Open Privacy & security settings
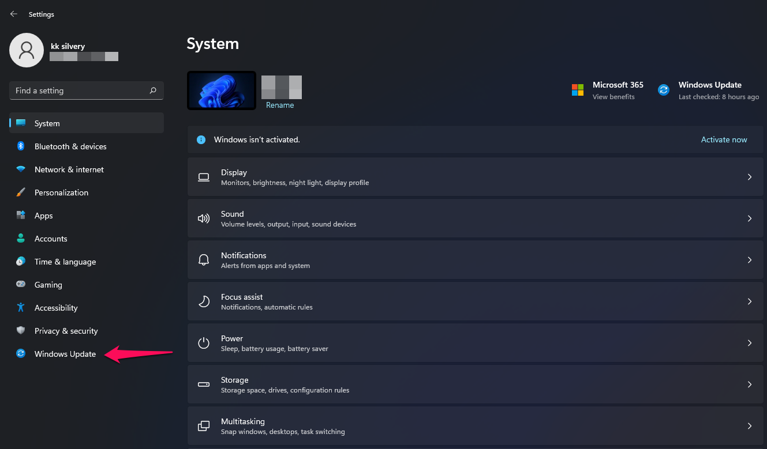The height and width of the screenshot is (449, 767). click(x=65, y=331)
